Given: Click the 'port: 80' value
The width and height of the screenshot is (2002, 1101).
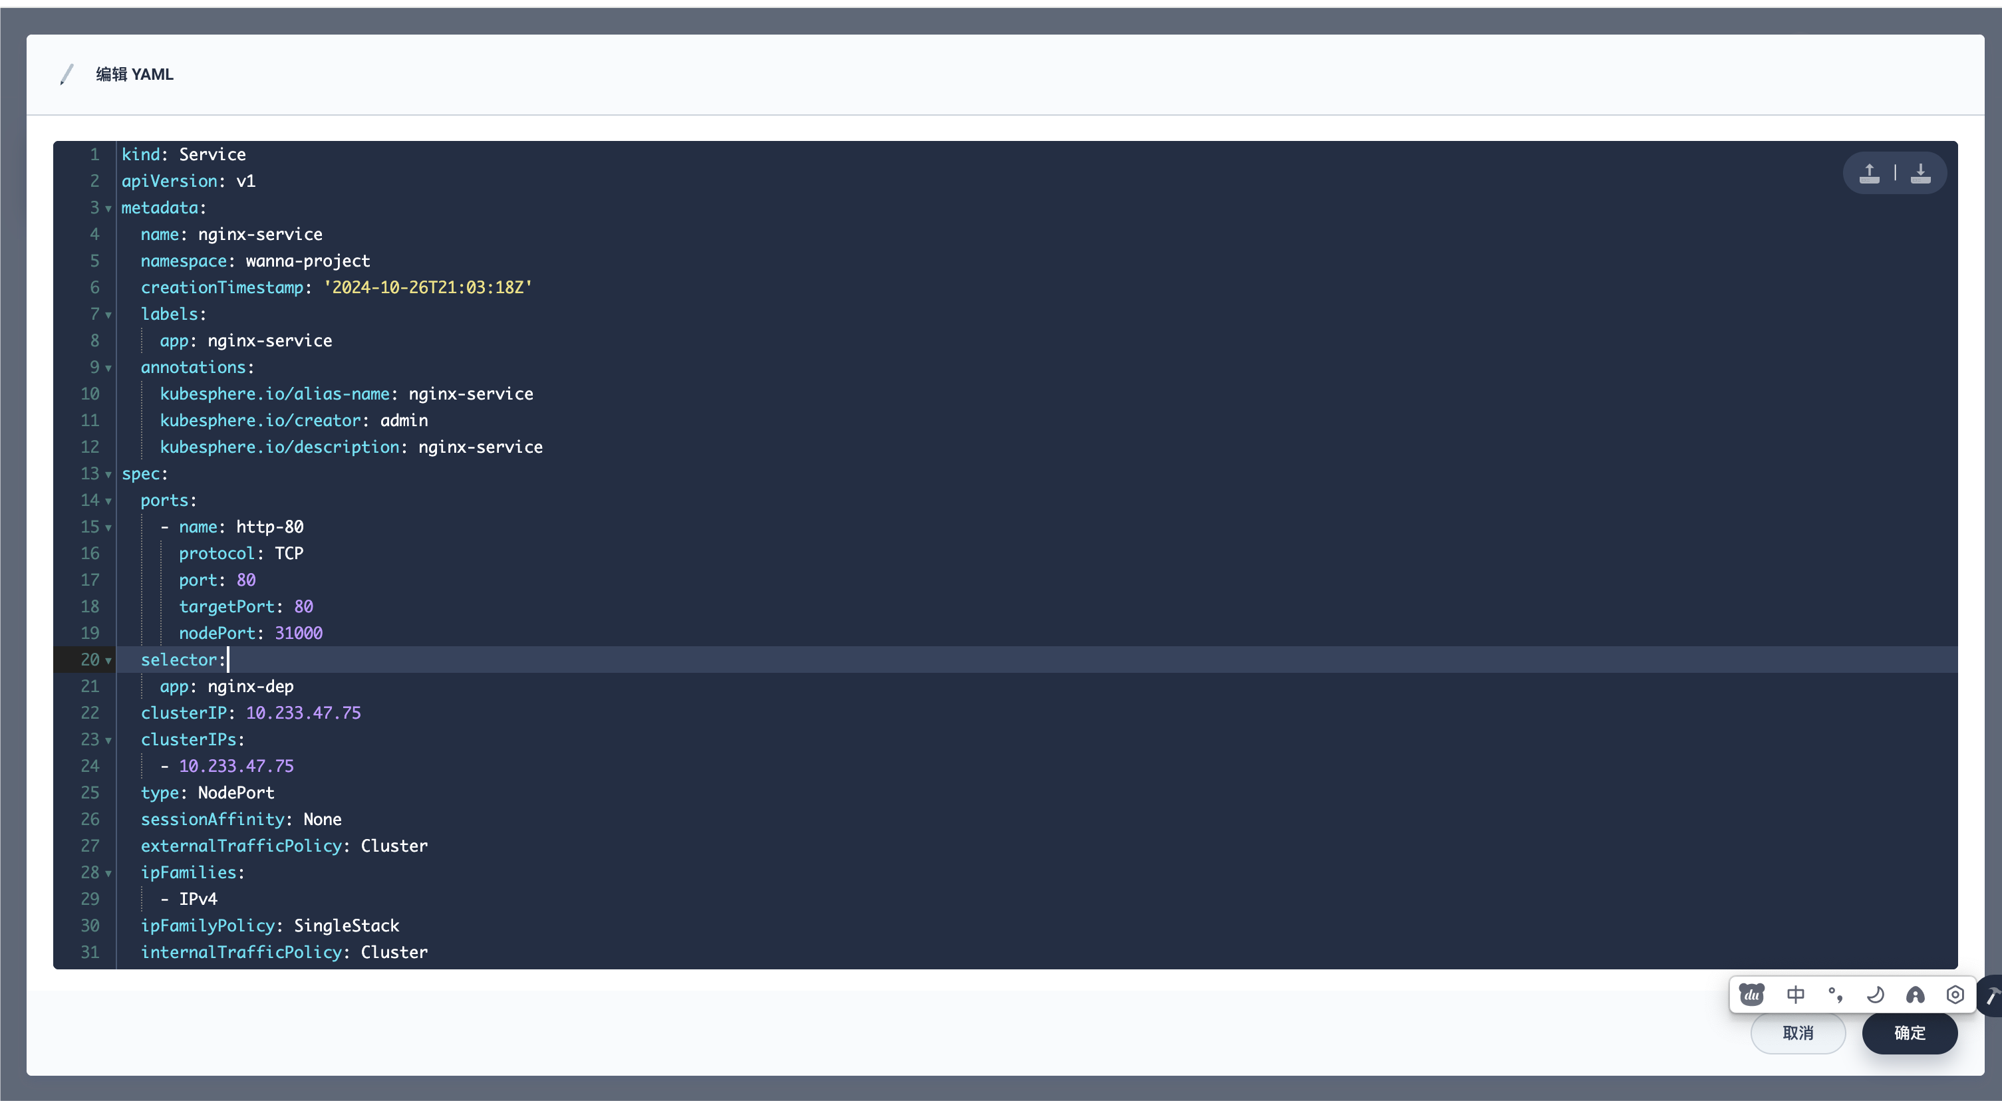Looking at the screenshot, I should (245, 580).
